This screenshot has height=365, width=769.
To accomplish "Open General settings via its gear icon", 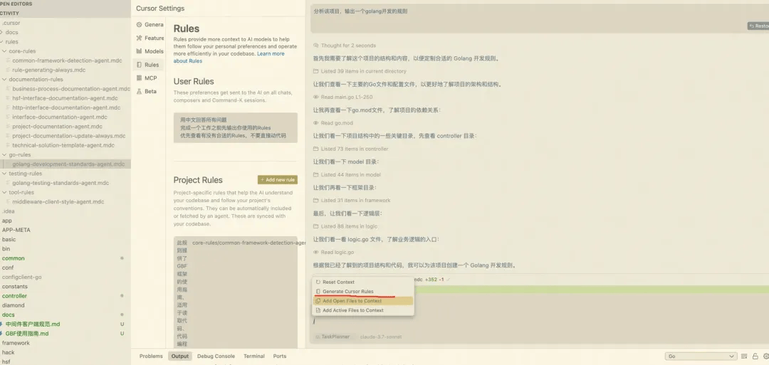I will pos(139,25).
